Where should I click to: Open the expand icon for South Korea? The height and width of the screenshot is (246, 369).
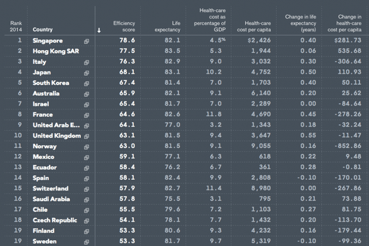coord(86,83)
